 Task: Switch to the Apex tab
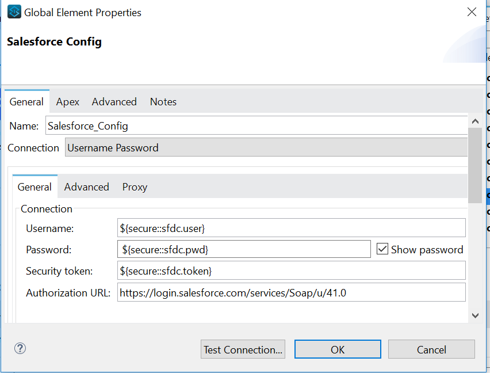click(67, 101)
